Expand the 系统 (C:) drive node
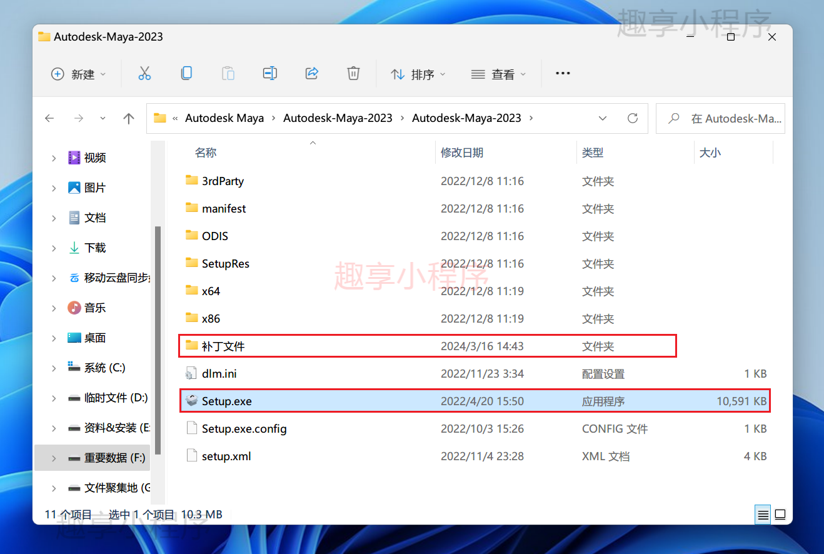 pyautogui.click(x=54, y=368)
